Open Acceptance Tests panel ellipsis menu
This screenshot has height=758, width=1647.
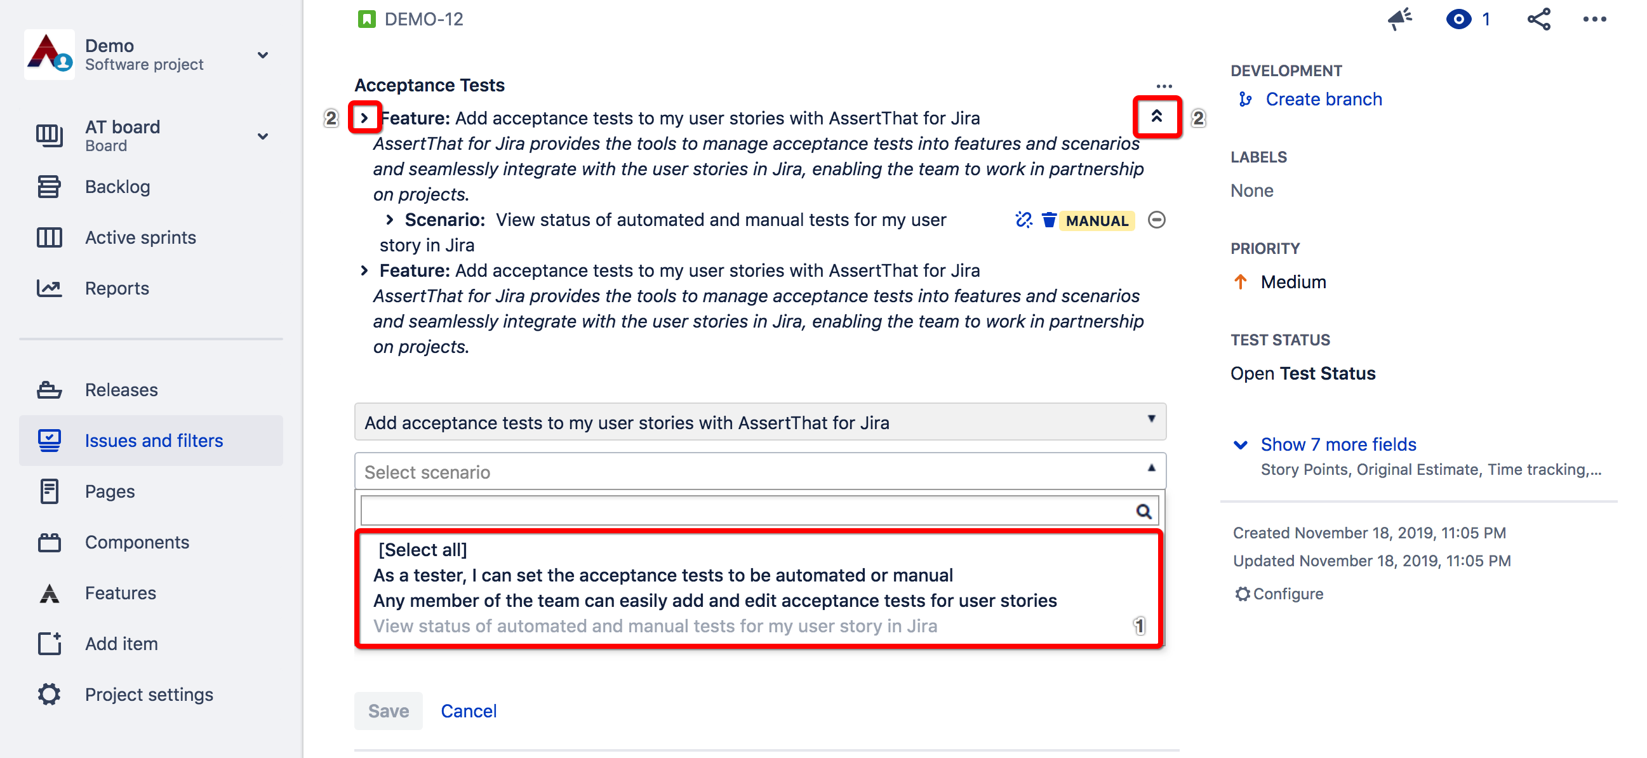pyautogui.click(x=1164, y=86)
